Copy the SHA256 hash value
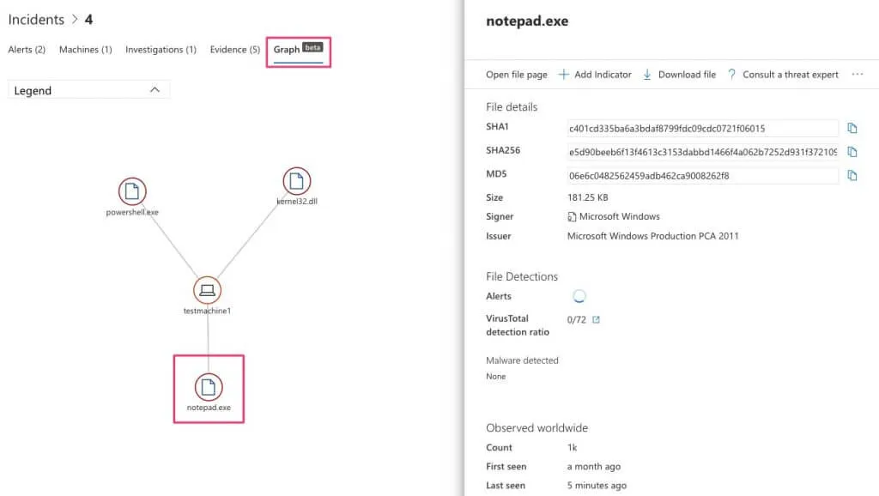 point(852,152)
